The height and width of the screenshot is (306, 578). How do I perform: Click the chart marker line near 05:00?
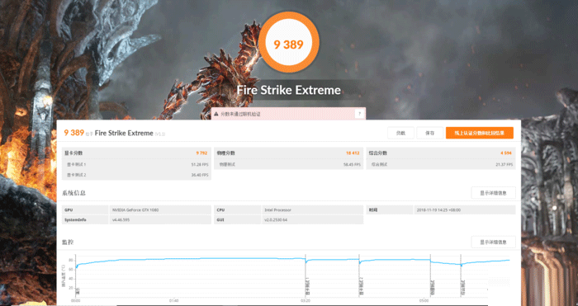[x=430, y=275]
